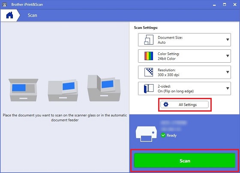The height and width of the screenshot is (173, 240).
Task: Close the Brother iPrint&Scan window
Action: coord(235,4)
